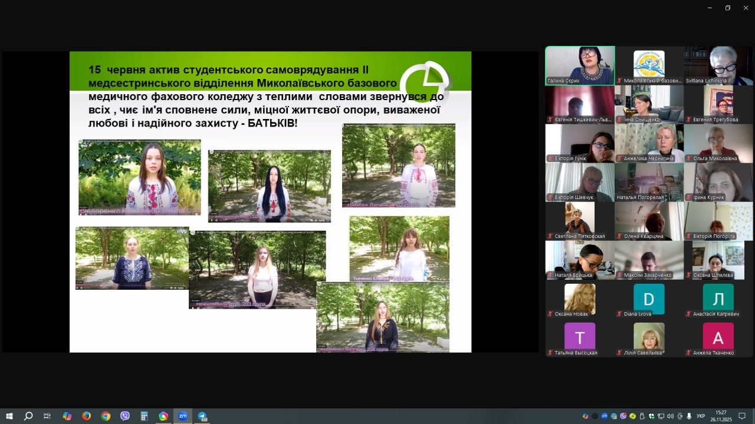Open Viber from the taskbar
The image size is (755, 424).
pos(125,416)
